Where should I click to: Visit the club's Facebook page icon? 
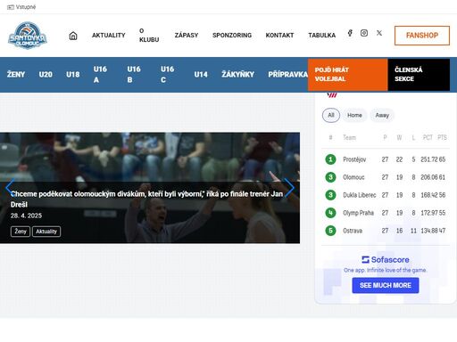click(350, 33)
